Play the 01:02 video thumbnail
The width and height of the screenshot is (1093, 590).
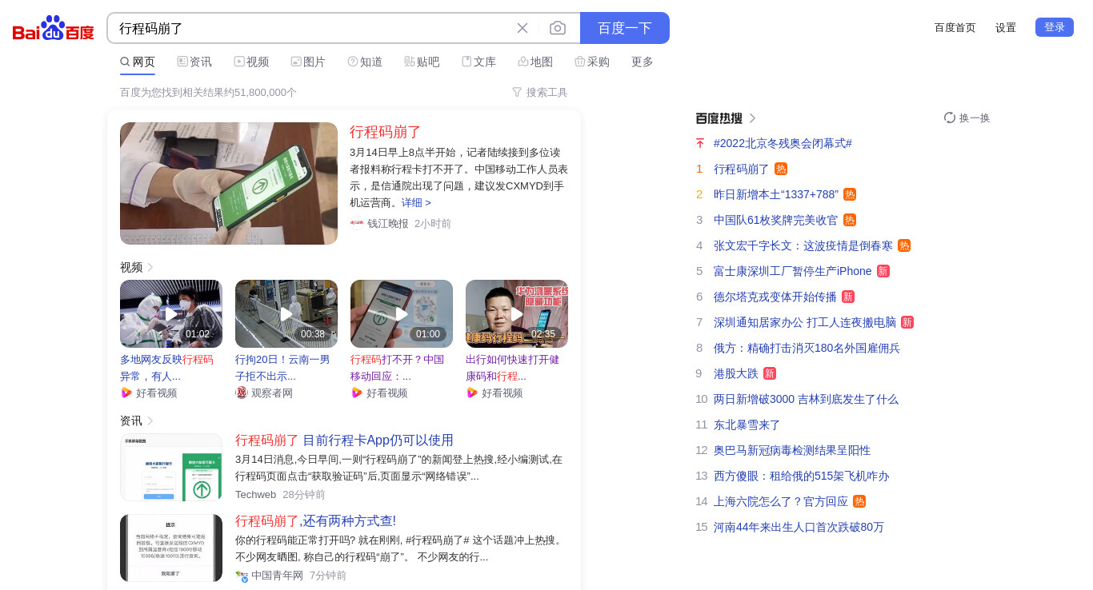(171, 313)
